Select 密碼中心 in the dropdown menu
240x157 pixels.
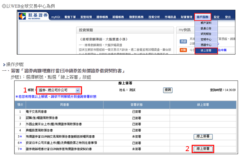tap(206, 40)
